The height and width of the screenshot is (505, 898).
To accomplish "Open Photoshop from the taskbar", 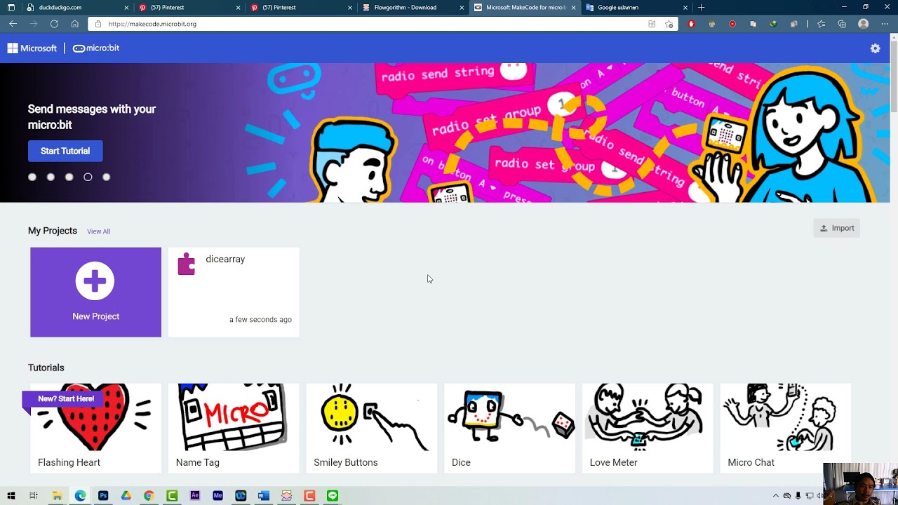I will click(103, 496).
